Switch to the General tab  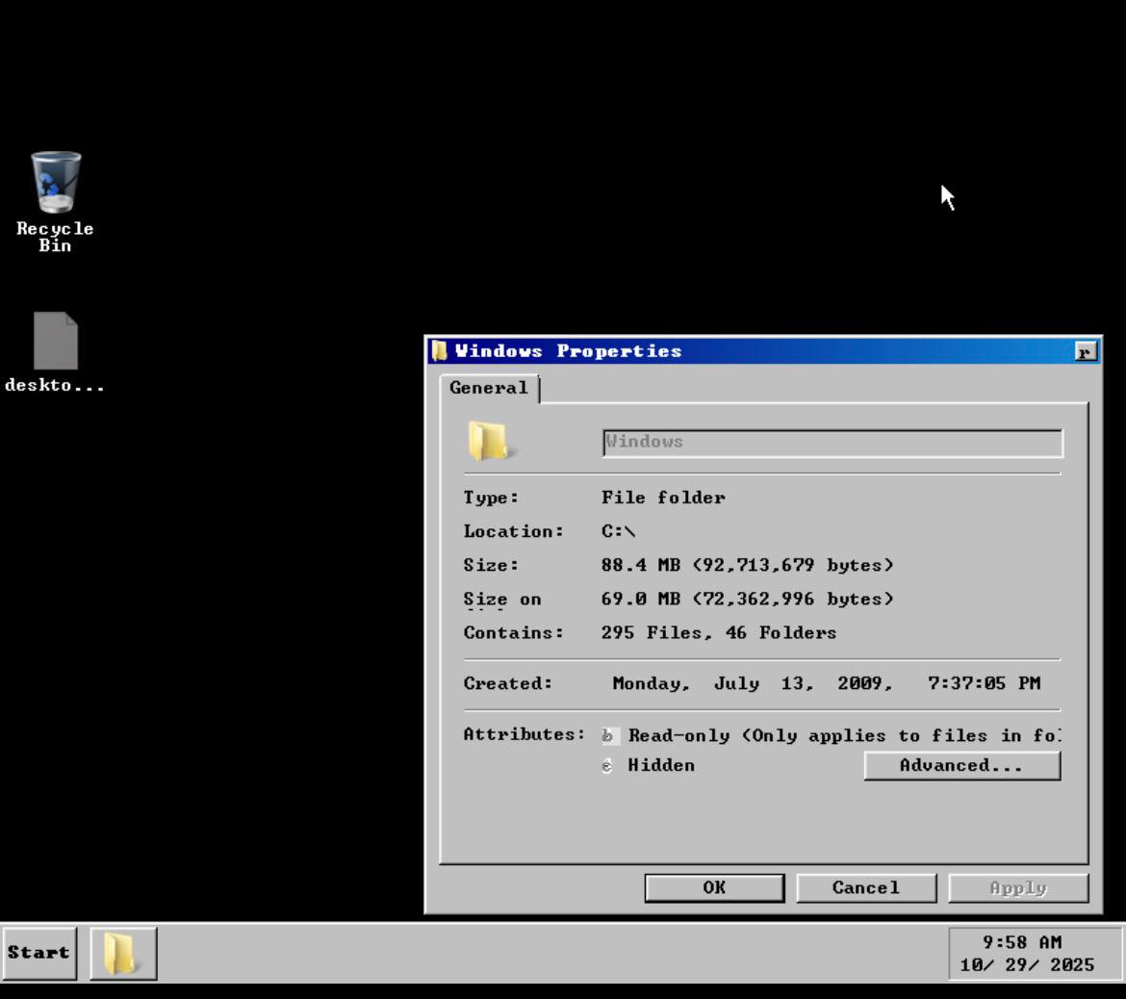point(489,388)
